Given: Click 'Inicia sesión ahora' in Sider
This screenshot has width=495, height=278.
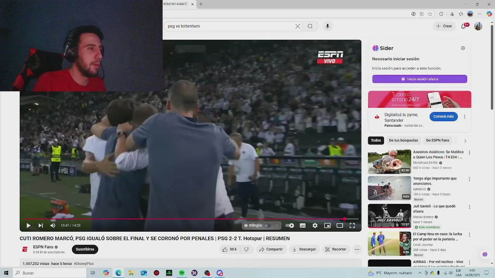Looking at the screenshot, I should 420,79.
